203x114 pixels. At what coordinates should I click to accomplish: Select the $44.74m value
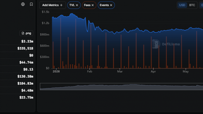coord(26,62)
